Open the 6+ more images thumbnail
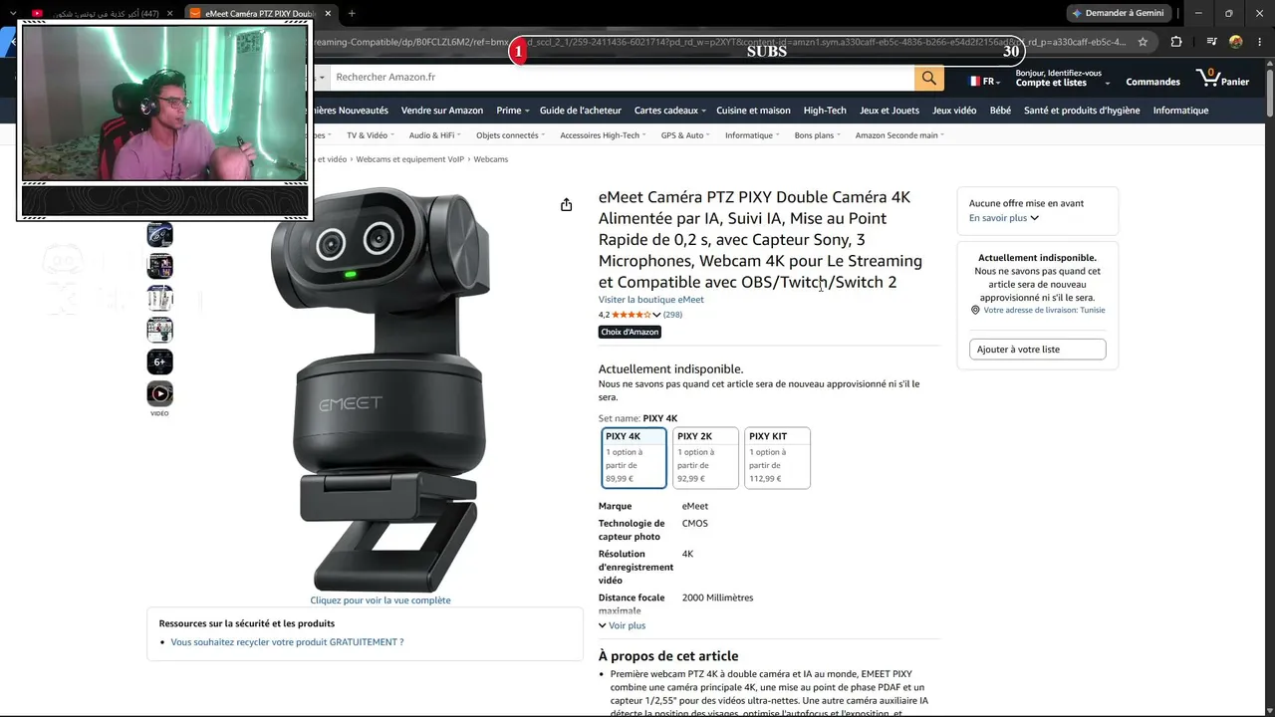The image size is (1275, 717). coord(159,361)
